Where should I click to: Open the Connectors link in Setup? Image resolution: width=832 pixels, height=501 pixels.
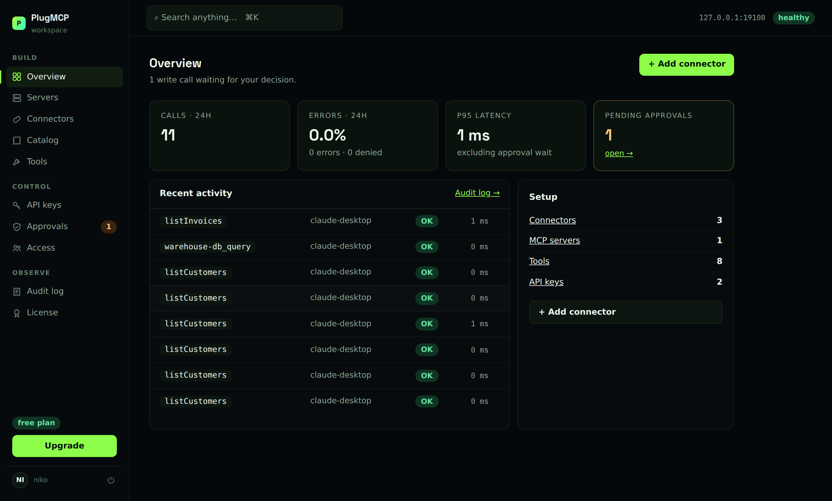click(552, 221)
